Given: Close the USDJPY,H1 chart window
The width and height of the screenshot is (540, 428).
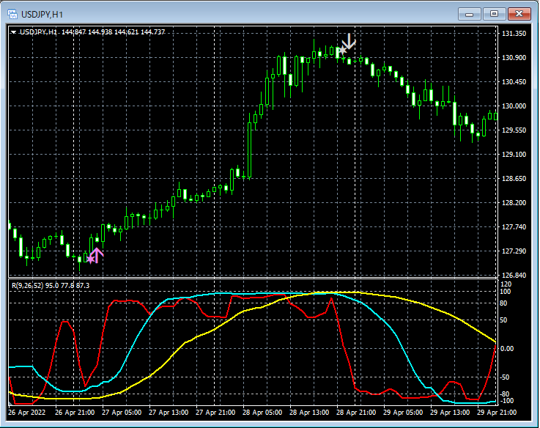Looking at the screenshot, I should (x=519, y=14).
